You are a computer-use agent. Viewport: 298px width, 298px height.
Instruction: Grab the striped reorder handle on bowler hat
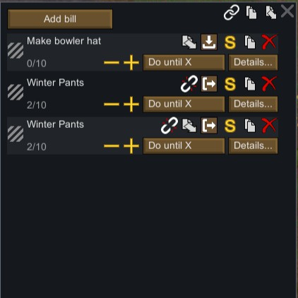pos(16,50)
